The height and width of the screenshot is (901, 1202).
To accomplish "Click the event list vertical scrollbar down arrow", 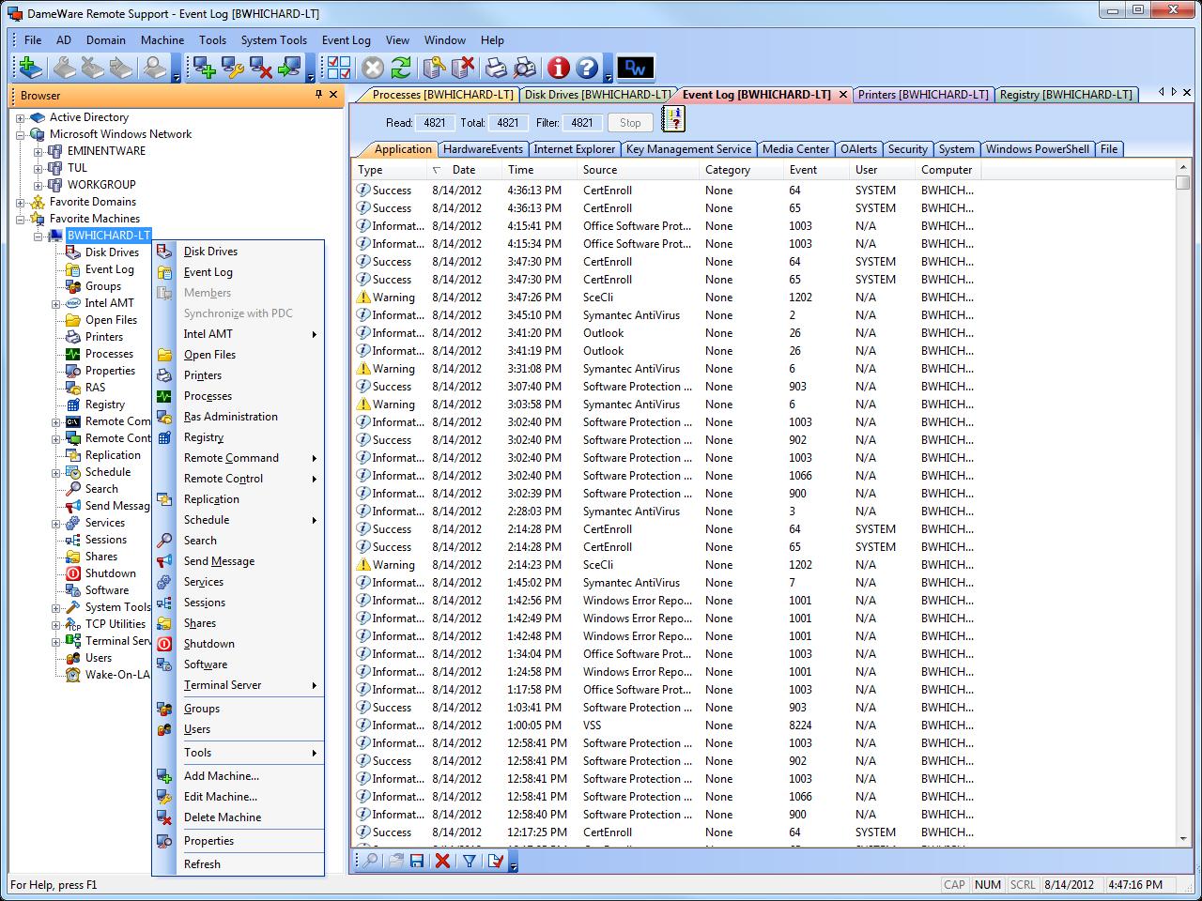I will click(1182, 839).
